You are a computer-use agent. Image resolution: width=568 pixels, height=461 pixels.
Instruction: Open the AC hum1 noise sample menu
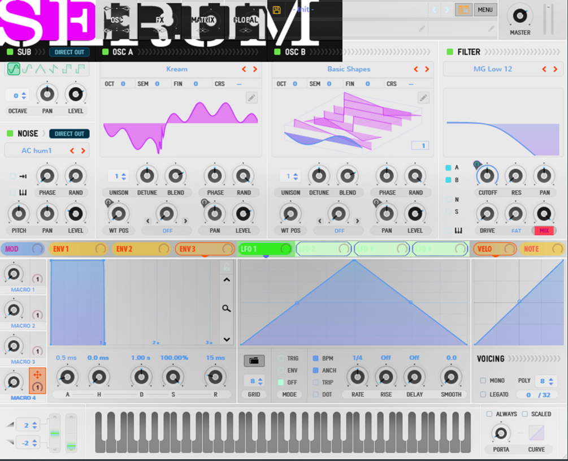[37, 150]
